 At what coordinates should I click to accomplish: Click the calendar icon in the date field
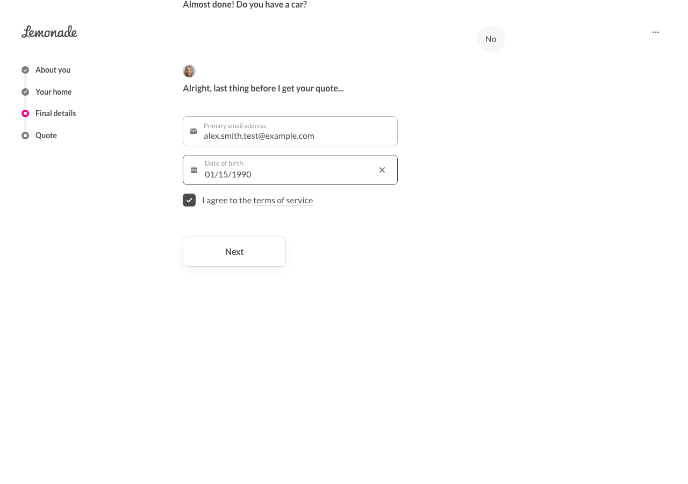pos(194,170)
